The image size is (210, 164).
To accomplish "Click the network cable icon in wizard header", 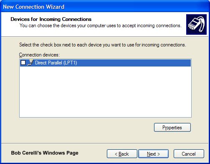I will click(x=196, y=24).
